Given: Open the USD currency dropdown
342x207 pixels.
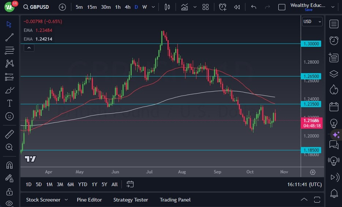Looking at the screenshot, I should 312,22.
